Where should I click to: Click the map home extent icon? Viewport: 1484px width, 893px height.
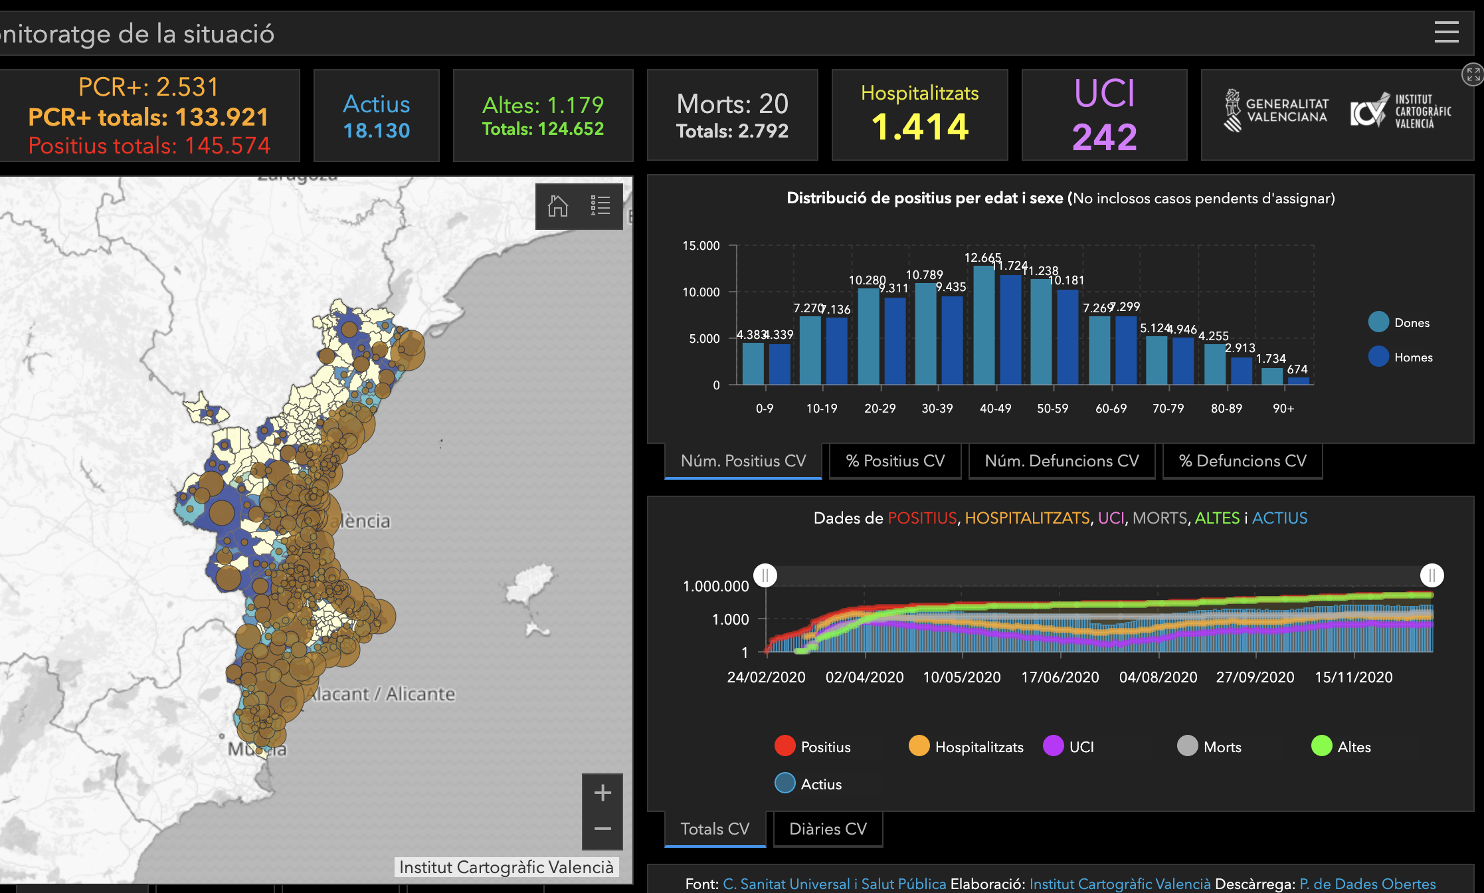(557, 206)
